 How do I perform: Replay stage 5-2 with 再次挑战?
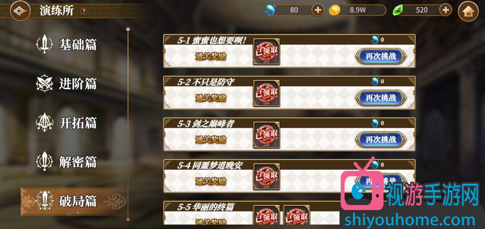[x=381, y=98]
